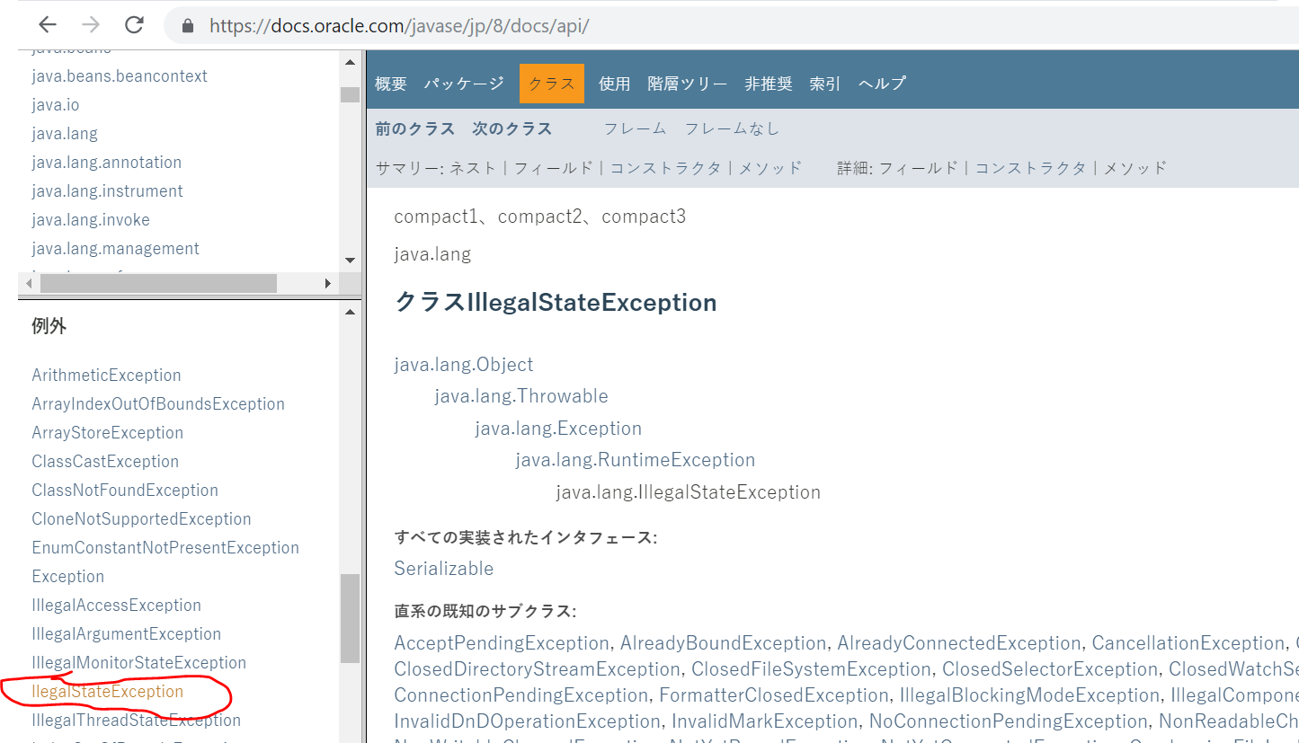This screenshot has height=743, width=1299.
Task: Click horizontal scrollbar right arrow in package list
Action: coord(328,284)
